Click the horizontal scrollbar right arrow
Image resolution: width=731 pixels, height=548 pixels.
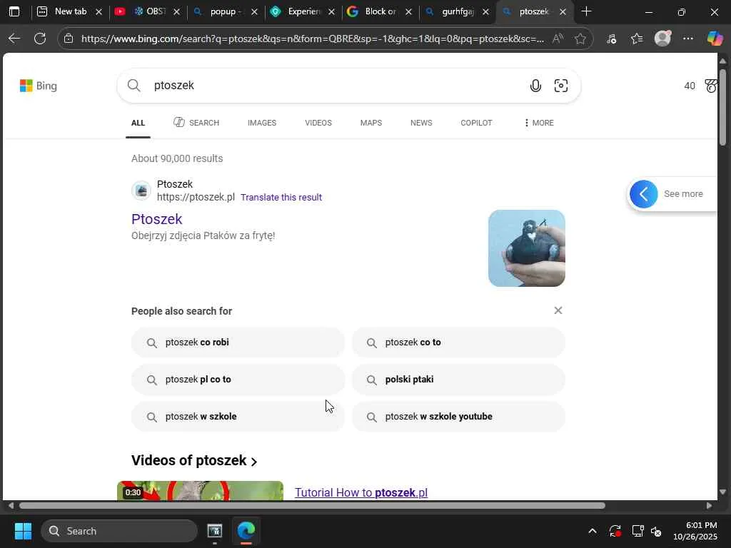click(709, 506)
